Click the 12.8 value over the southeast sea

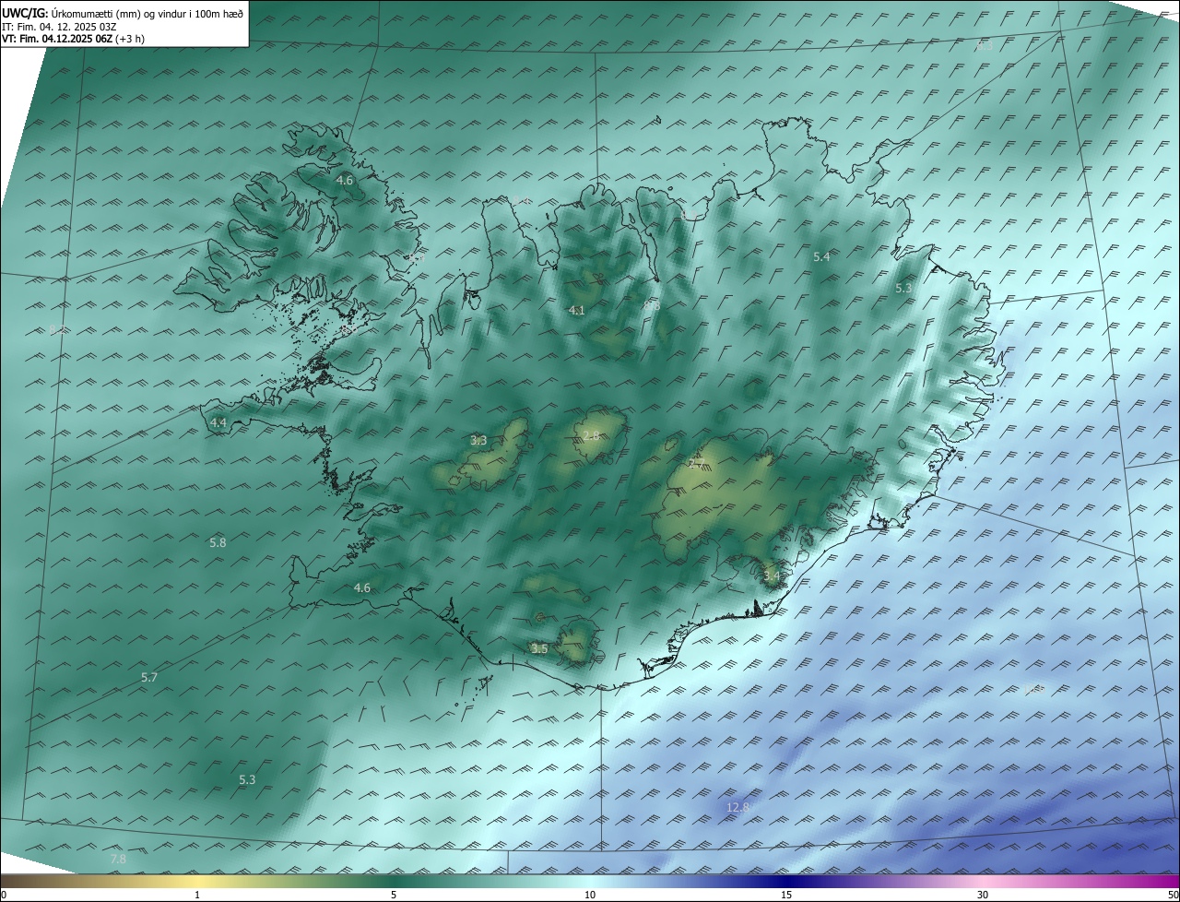[x=737, y=808]
